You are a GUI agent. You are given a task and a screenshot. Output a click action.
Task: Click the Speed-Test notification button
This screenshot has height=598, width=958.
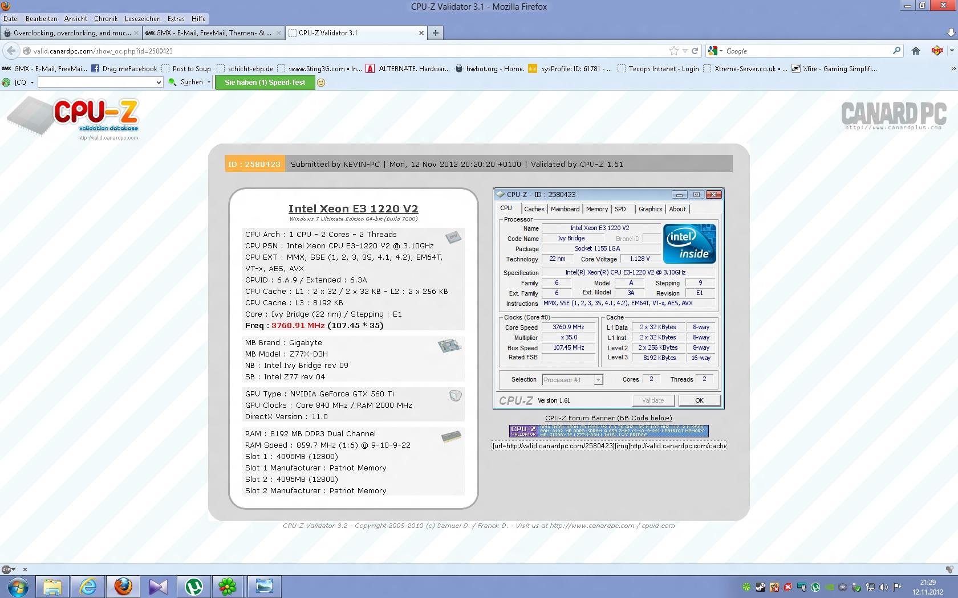point(265,83)
